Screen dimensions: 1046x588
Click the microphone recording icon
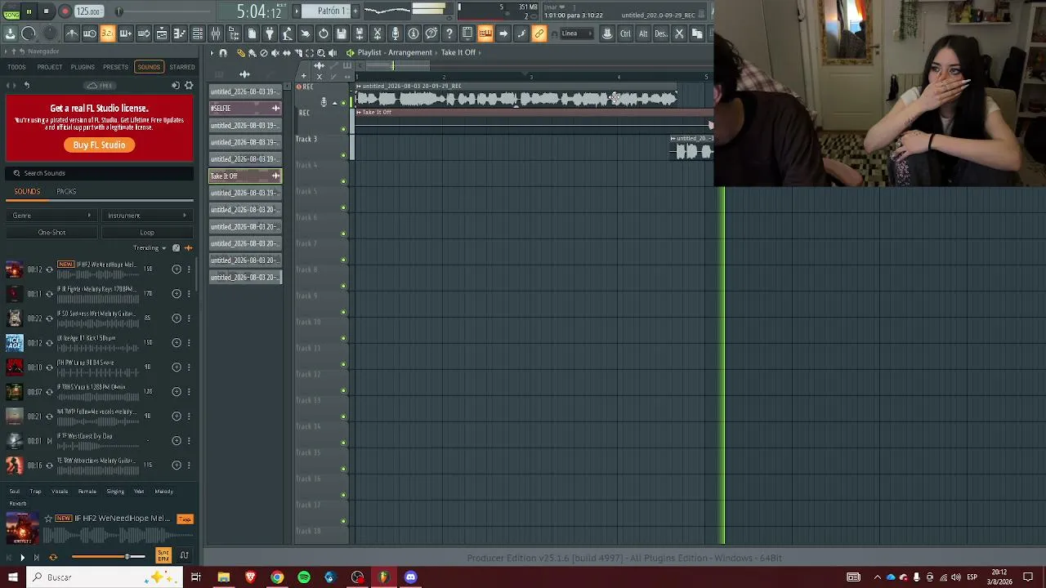(396, 33)
